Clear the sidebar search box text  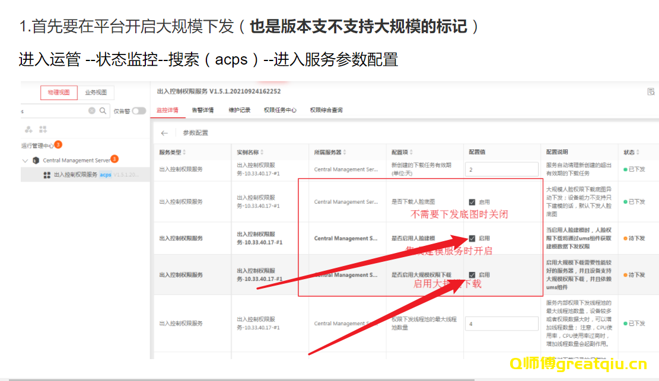[x=92, y=111]
